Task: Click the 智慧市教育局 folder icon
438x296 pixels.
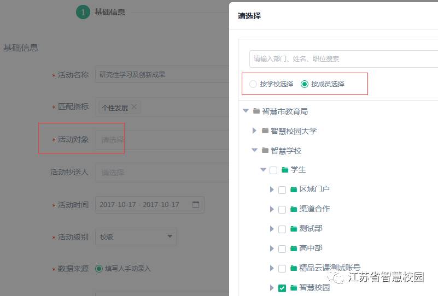Action: coord(256,111)
